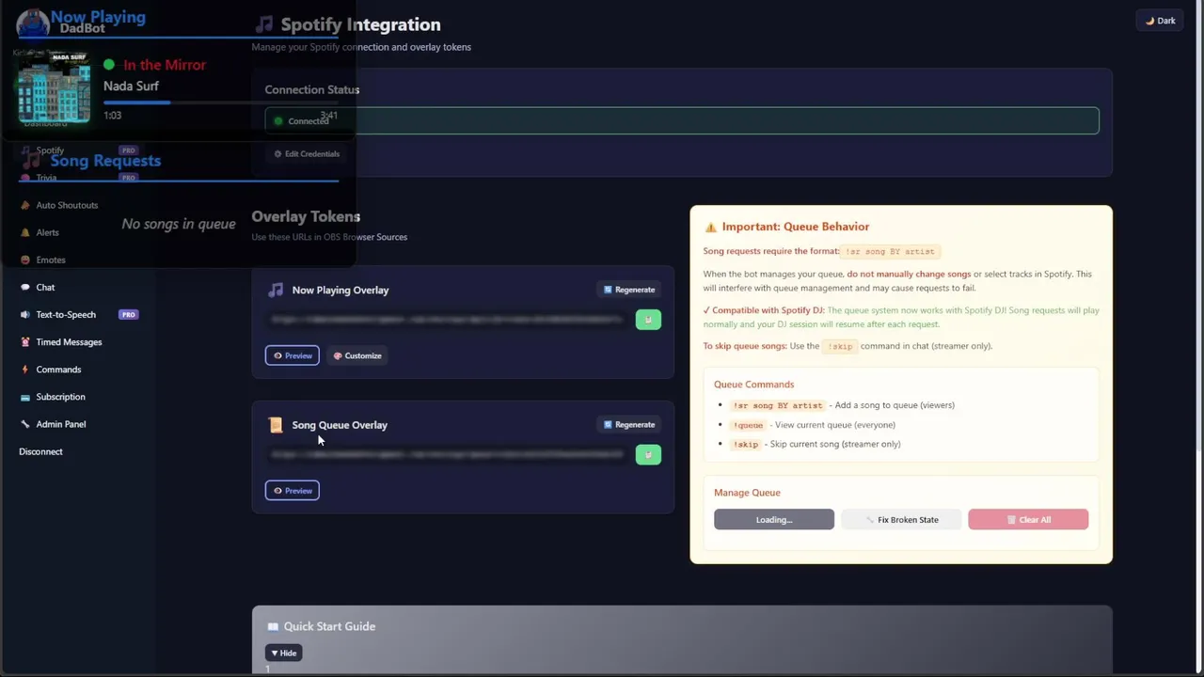The width and height of the screenshot is (1204, 677).
Task: Click the artist name Nada Surf
Action: [131, 86]
